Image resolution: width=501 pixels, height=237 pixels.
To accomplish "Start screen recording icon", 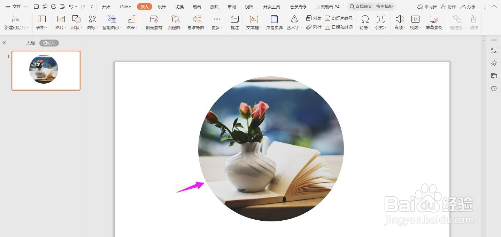I will [434, 19].
